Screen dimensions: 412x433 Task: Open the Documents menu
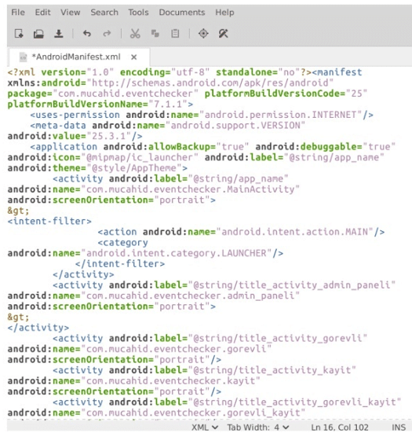coord(182,13)
